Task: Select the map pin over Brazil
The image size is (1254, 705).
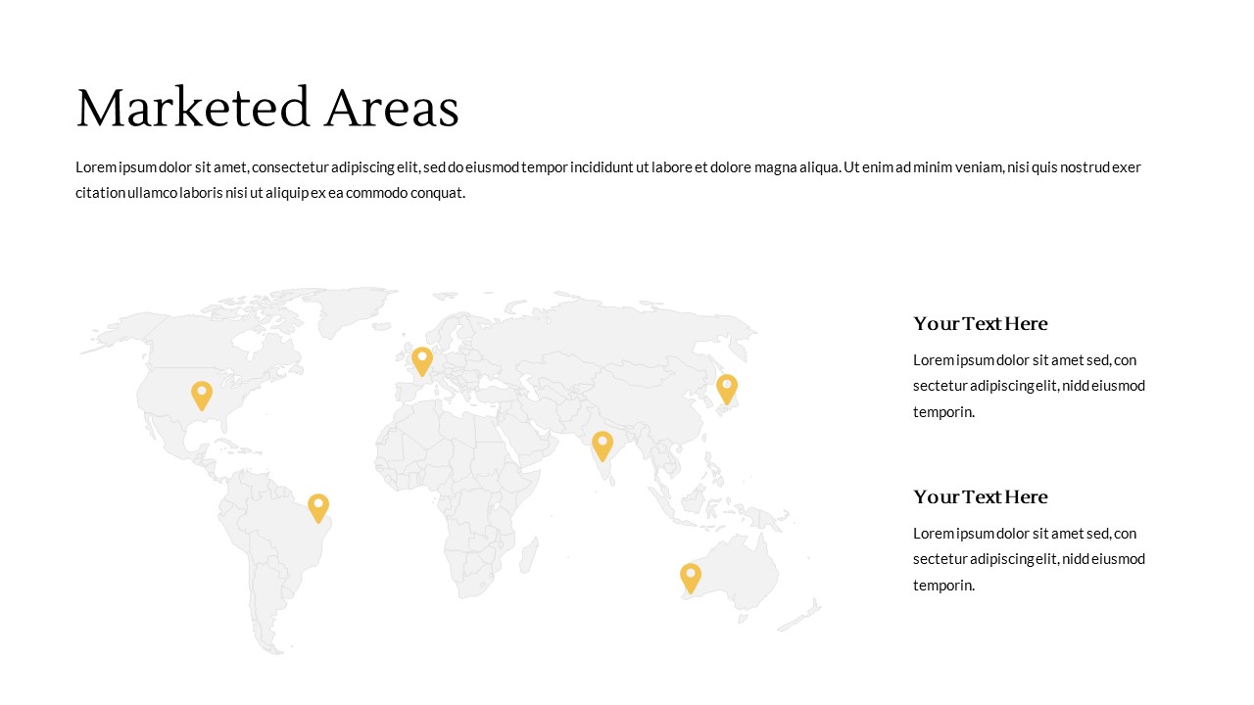Action: (318, 508)
